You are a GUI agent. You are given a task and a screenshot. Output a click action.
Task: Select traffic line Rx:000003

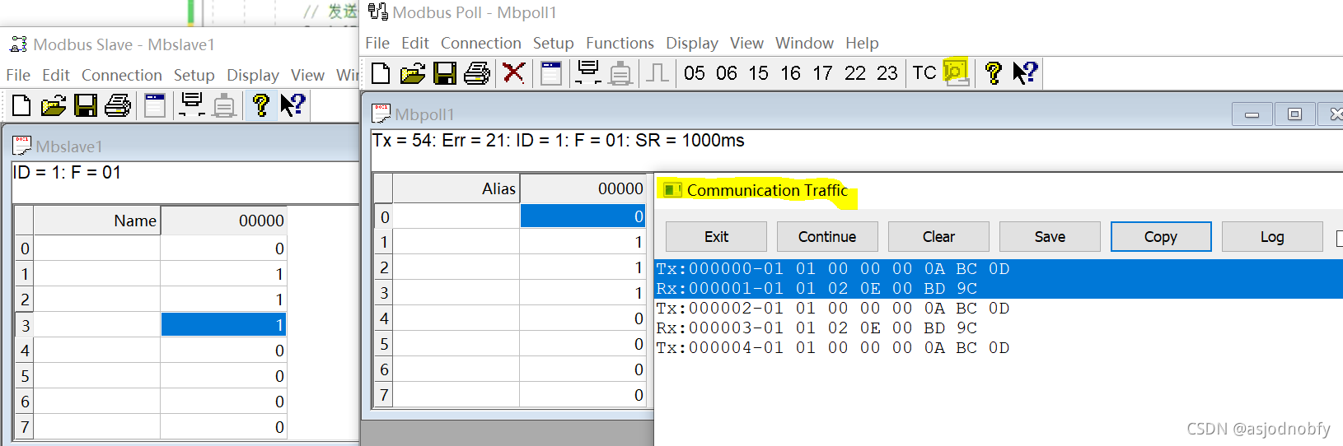[817, 328]
